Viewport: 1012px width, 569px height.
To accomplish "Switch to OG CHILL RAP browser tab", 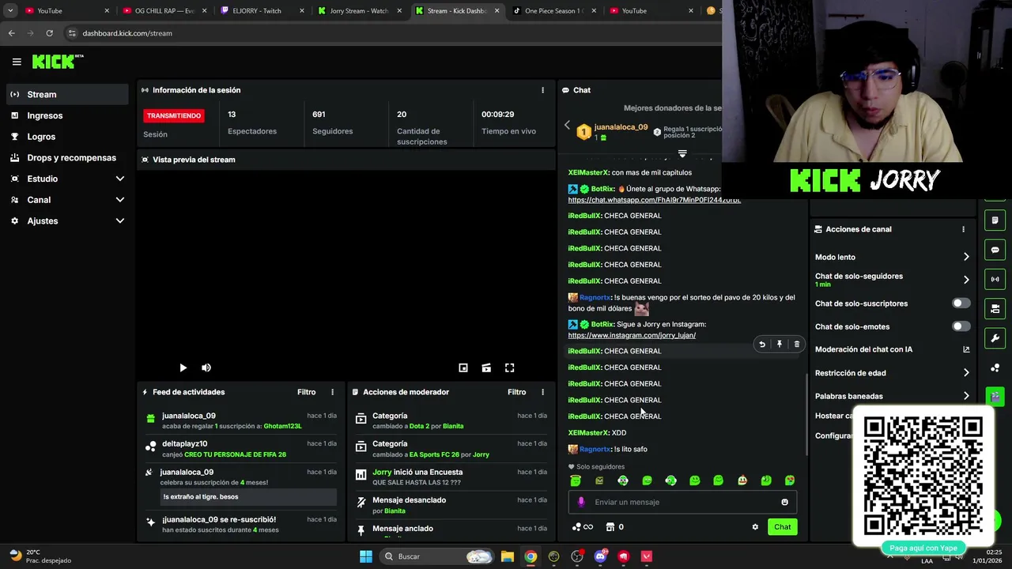I will (164, 11).
